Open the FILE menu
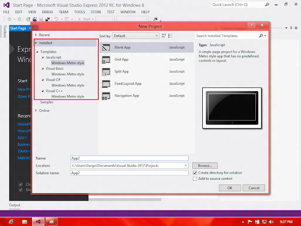Image resolution: width=301 pixels, height=226 pixels. tap(6, 12)
